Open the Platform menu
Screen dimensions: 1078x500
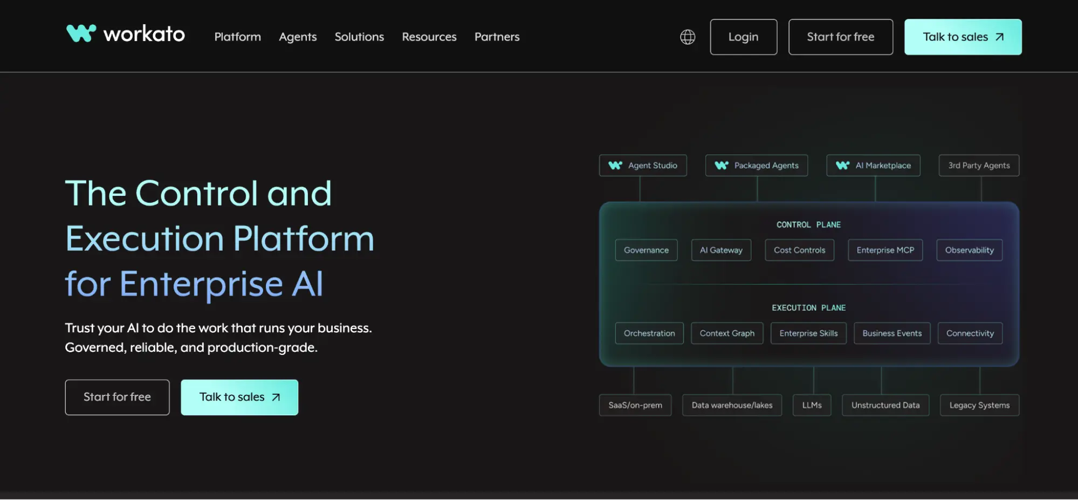click(x=238, y=37)
